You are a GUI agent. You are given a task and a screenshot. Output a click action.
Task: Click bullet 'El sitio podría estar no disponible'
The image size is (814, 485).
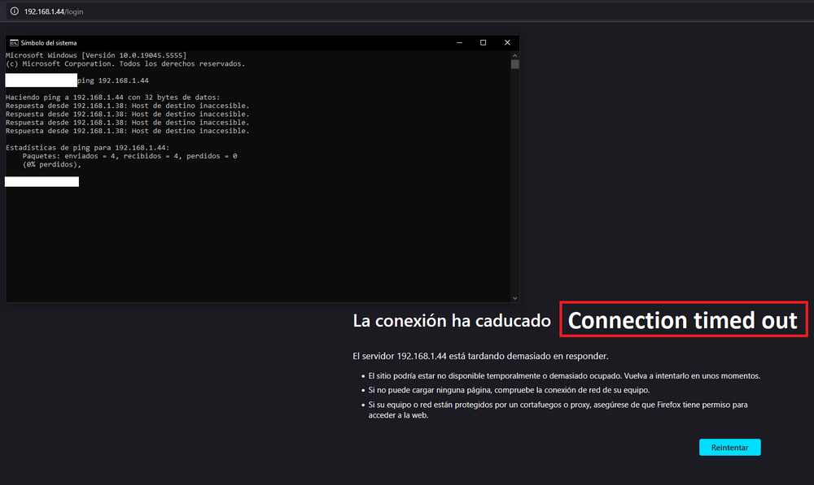tap(564, 375)
